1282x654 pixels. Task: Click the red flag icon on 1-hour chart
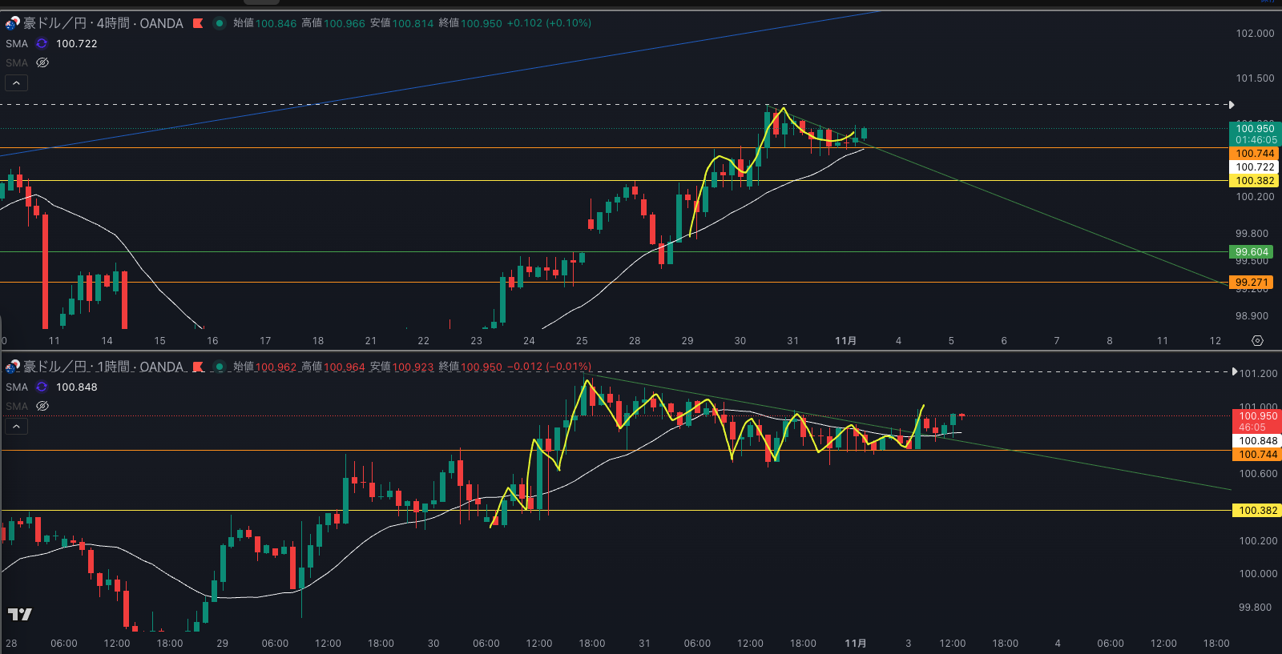(198, 367)
